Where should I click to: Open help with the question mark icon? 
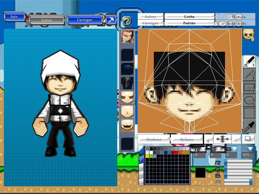click(127, 21)
